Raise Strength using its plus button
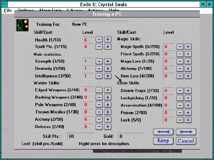This screenshot has height=160, width=214. click(108, 61)
